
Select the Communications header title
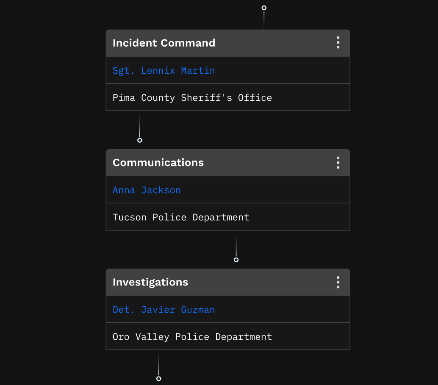[x=158, y=163]
